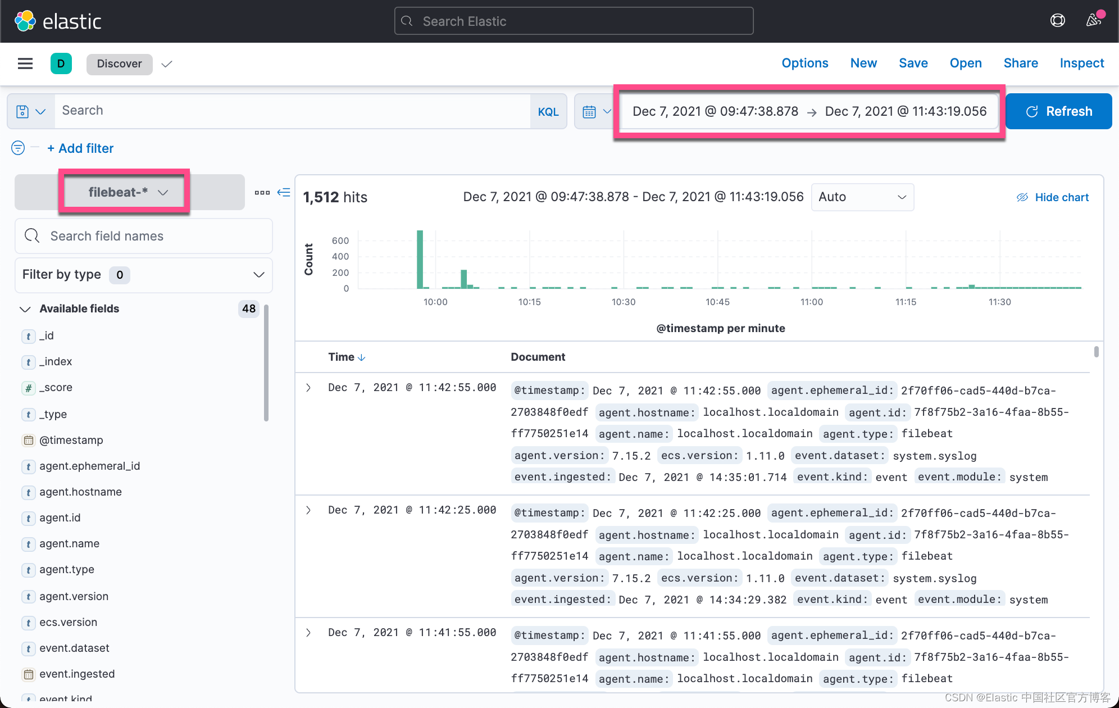Toggle KQL query language switch
The image size is (1119, 708).
pyautogui.click(x=548, y=111)
